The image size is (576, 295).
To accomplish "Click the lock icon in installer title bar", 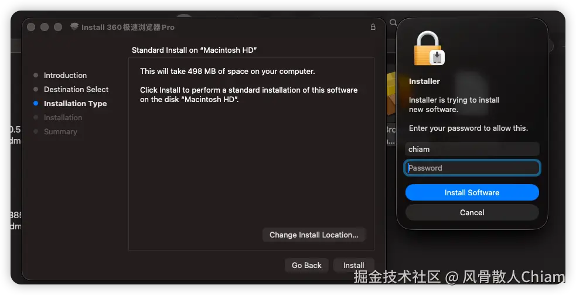I will click(x=373, y=27).
